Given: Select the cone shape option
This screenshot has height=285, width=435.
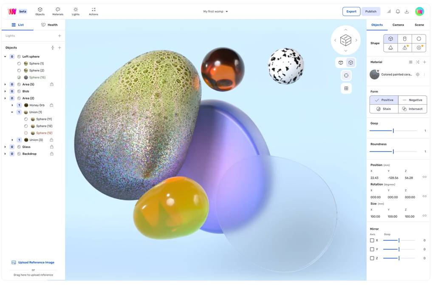Looking at the screenshot, I should [x=390, y=48].
